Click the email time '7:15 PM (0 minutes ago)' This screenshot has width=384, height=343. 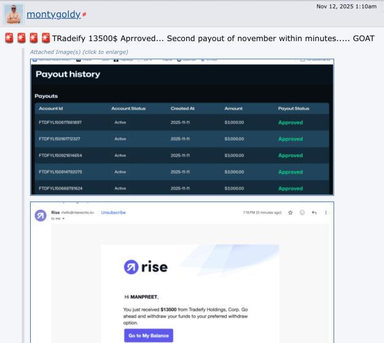[x=262, y=212]
